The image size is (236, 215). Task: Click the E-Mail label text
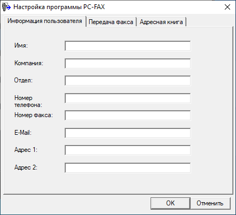[23, 133]
